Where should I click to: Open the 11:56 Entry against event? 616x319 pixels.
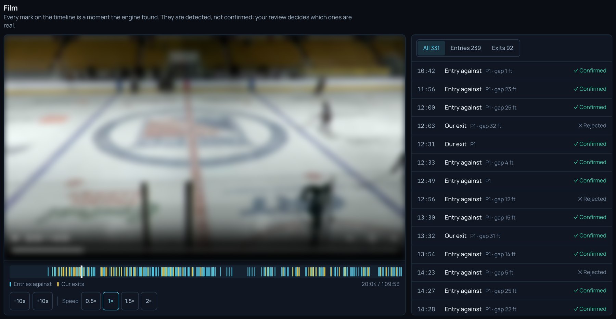(x=512, y=89)
